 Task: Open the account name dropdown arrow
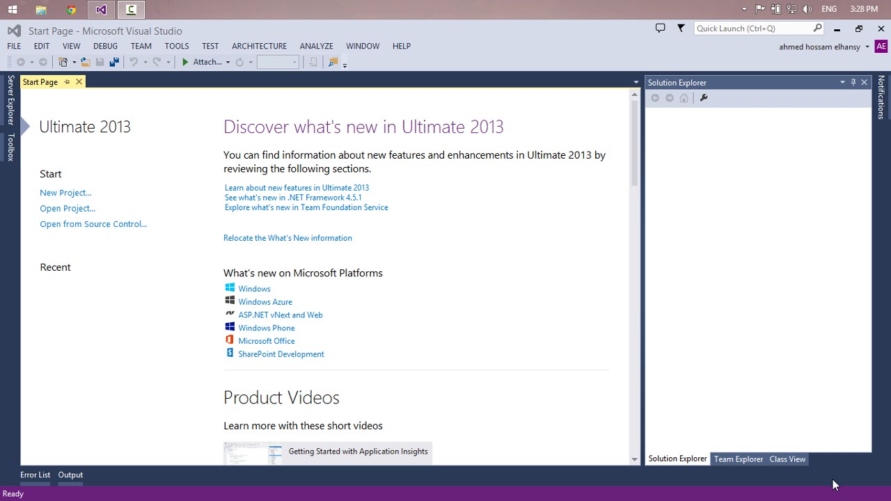point(867,47)
